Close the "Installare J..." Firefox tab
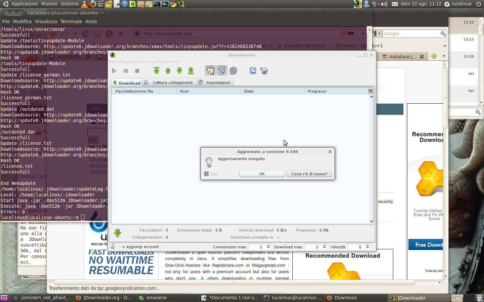Viewport: 484px width, 302px height. click(x=422, y=57)
